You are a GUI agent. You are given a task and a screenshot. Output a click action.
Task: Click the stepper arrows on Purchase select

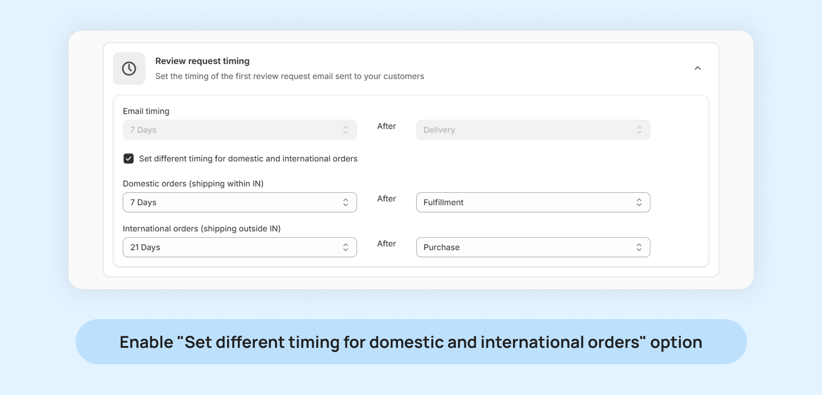click(x=639, y=247)
